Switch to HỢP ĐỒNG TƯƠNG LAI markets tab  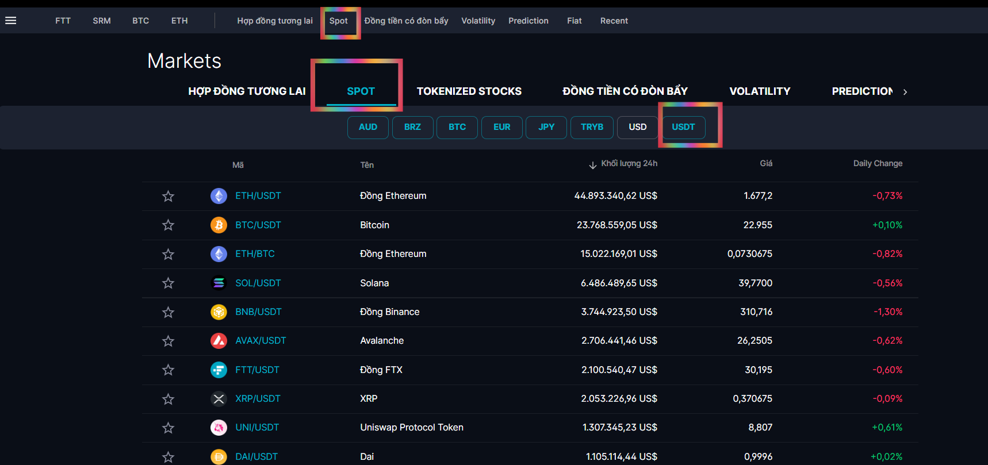[x=247, y=91]
